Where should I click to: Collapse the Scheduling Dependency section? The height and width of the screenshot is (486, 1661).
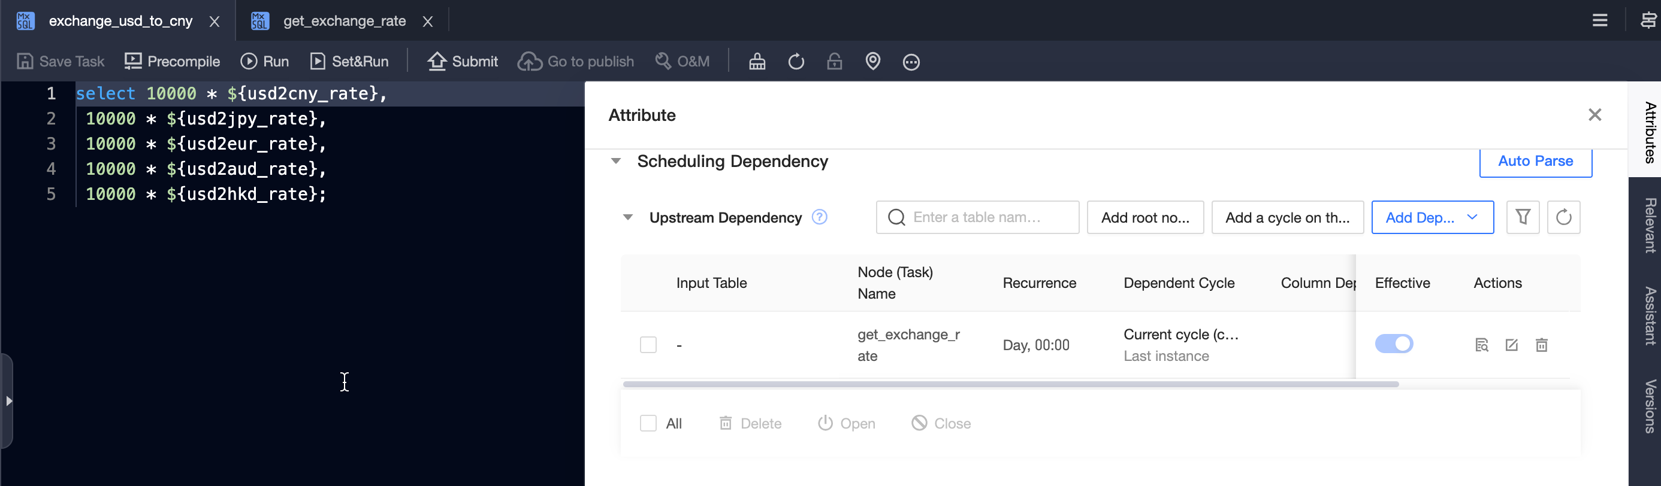[616, 161]
